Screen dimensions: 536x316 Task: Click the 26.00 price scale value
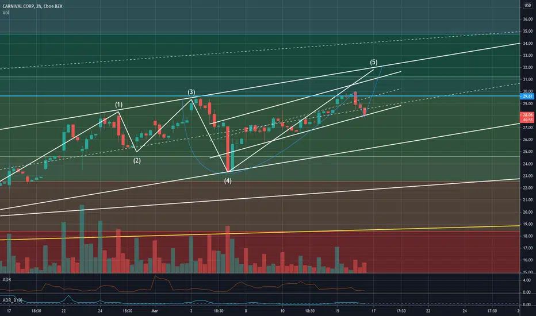[x=527, y=140]
